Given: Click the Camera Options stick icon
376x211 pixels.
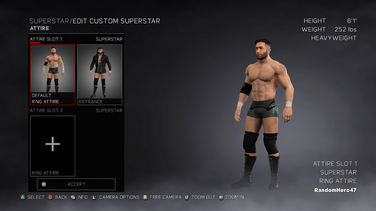Looking at the screenshot, I should pyautogui.click(x=94, y=197).
